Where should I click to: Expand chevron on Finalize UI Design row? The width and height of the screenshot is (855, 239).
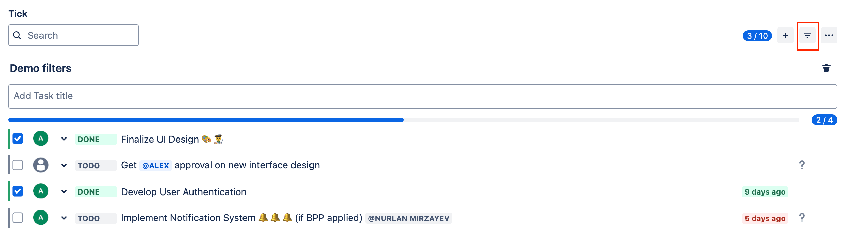[x=64, y=139]
